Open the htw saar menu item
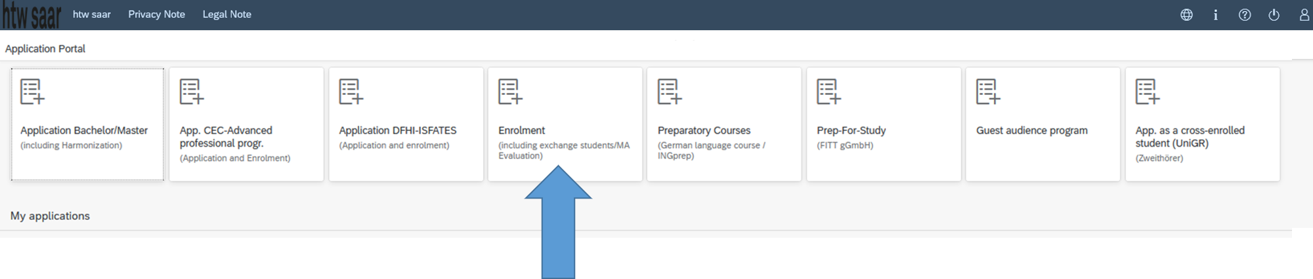Viewport: 1313px width, 279px height. pyautogui.click(x=91, y=14)
